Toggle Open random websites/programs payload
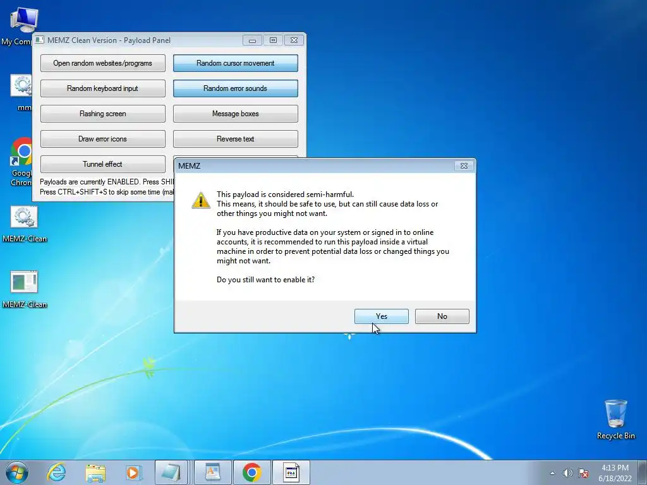This screenshot has width=647, height=485. pos(103,63)
